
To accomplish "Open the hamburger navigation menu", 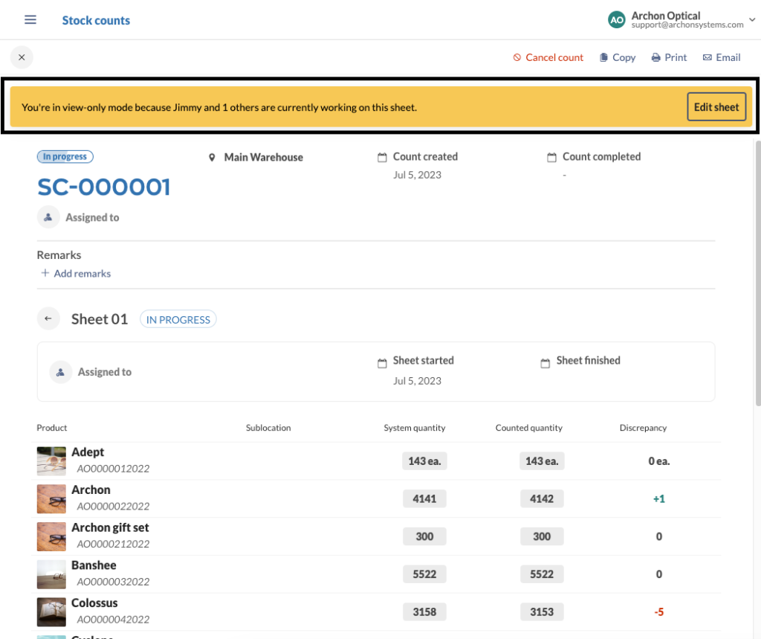I will pos(30,19).
